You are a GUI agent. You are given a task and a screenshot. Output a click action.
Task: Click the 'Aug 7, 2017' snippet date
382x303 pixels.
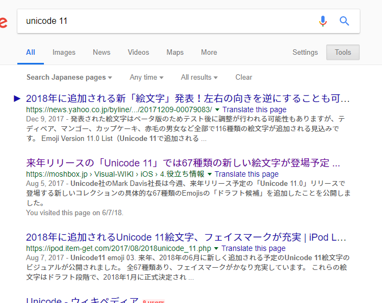45,257
